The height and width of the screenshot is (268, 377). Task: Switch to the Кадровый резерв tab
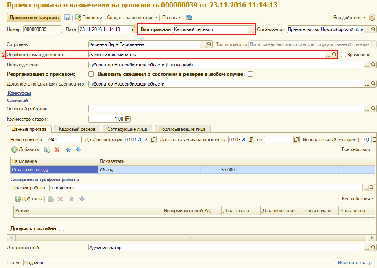tap(77, 129)
